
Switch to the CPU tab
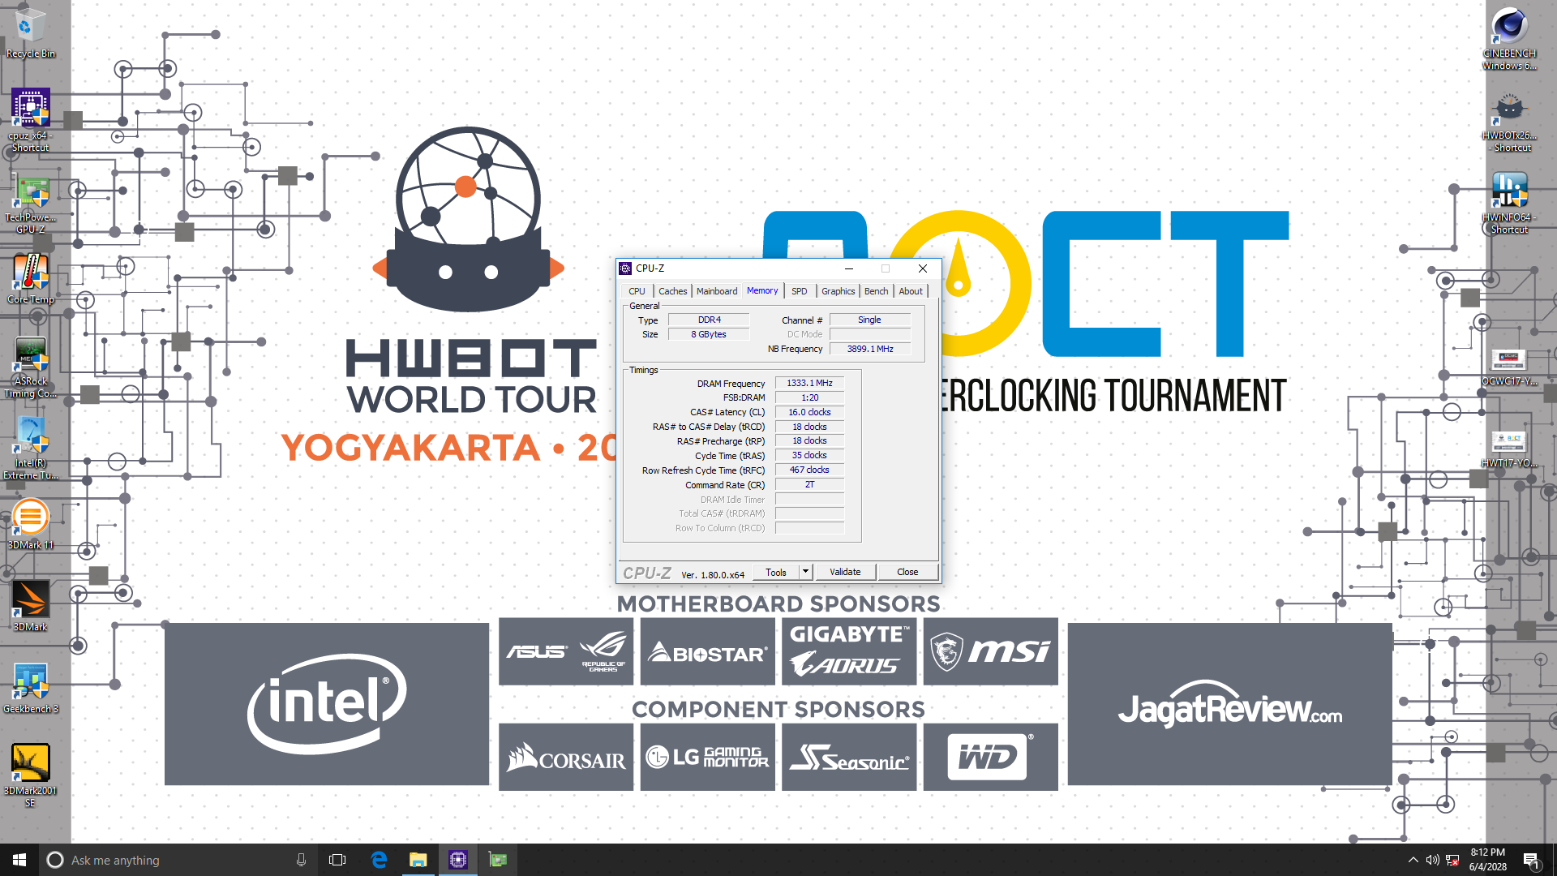point(637,291)
